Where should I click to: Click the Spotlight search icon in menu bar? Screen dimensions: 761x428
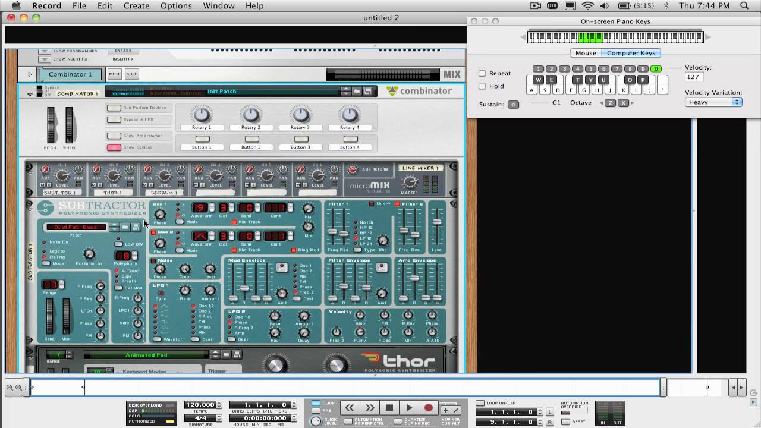(x=745, y=6)
